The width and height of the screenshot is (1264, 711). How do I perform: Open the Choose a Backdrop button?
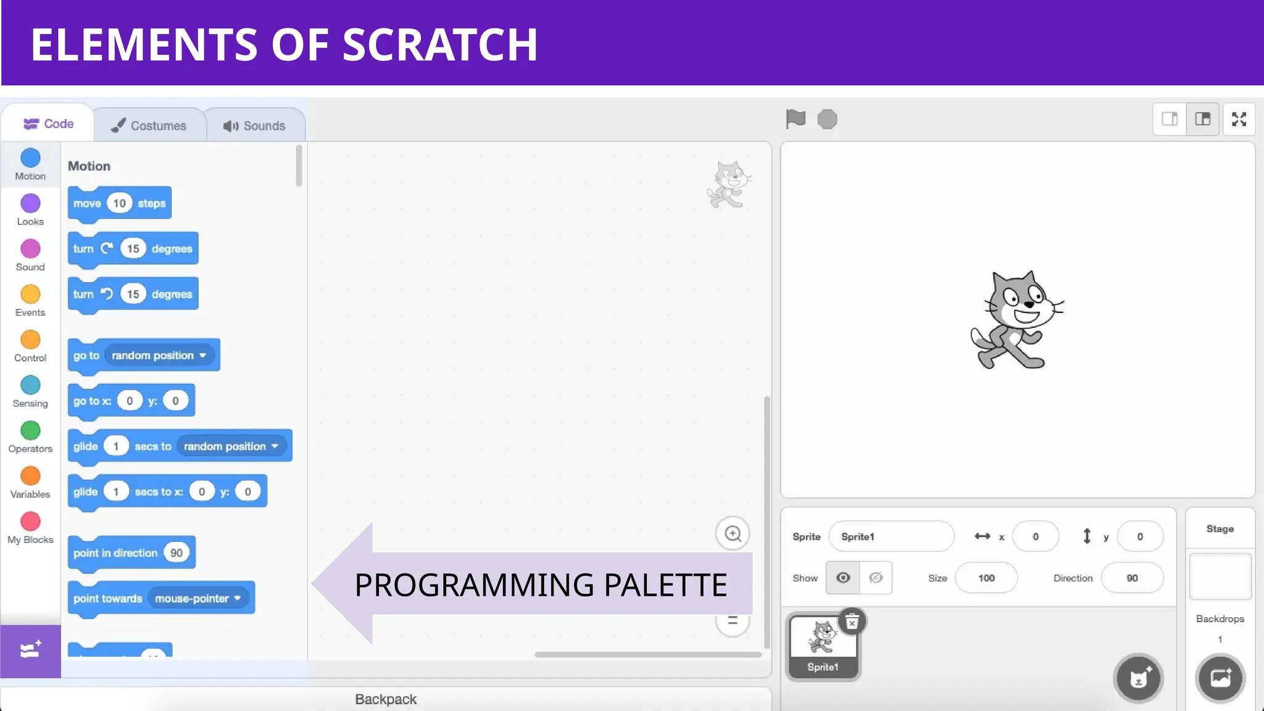pos(1220,678)
